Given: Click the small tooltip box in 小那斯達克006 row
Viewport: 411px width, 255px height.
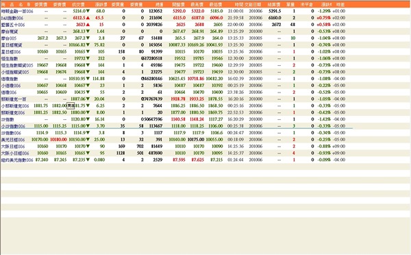Looking at the screenshot, I should pyautogui.click(x=71, y=106).
